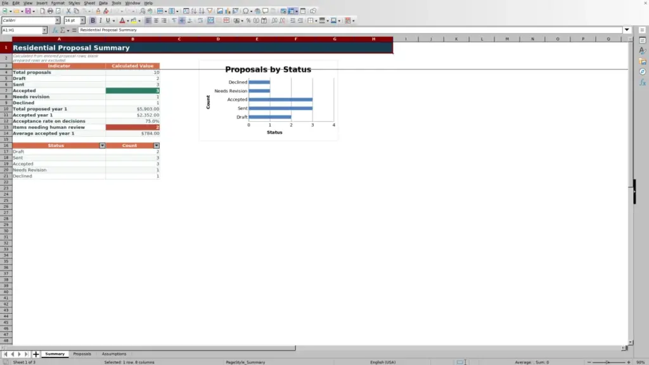Open the sidebar Functions fx icon
This screenshot has height=365, width=649.
(x=643, y=82)
